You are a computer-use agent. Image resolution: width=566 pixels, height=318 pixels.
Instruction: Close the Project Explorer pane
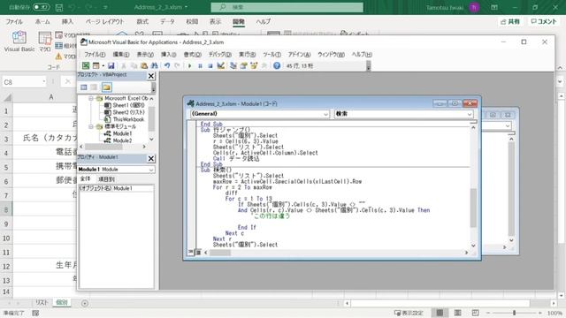point(151,76)
